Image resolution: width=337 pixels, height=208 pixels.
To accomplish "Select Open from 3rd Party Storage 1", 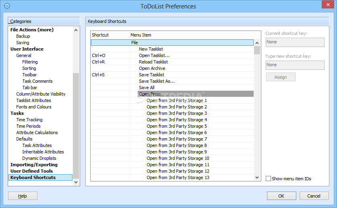I will click(172, 100).
